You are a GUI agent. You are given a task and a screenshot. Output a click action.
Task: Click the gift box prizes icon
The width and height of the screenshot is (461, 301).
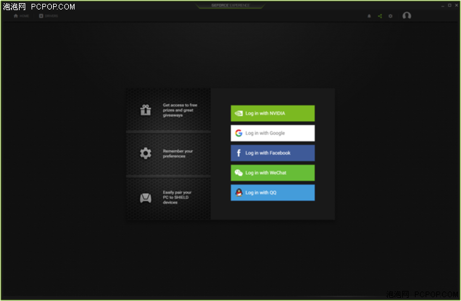coord(146,110)
